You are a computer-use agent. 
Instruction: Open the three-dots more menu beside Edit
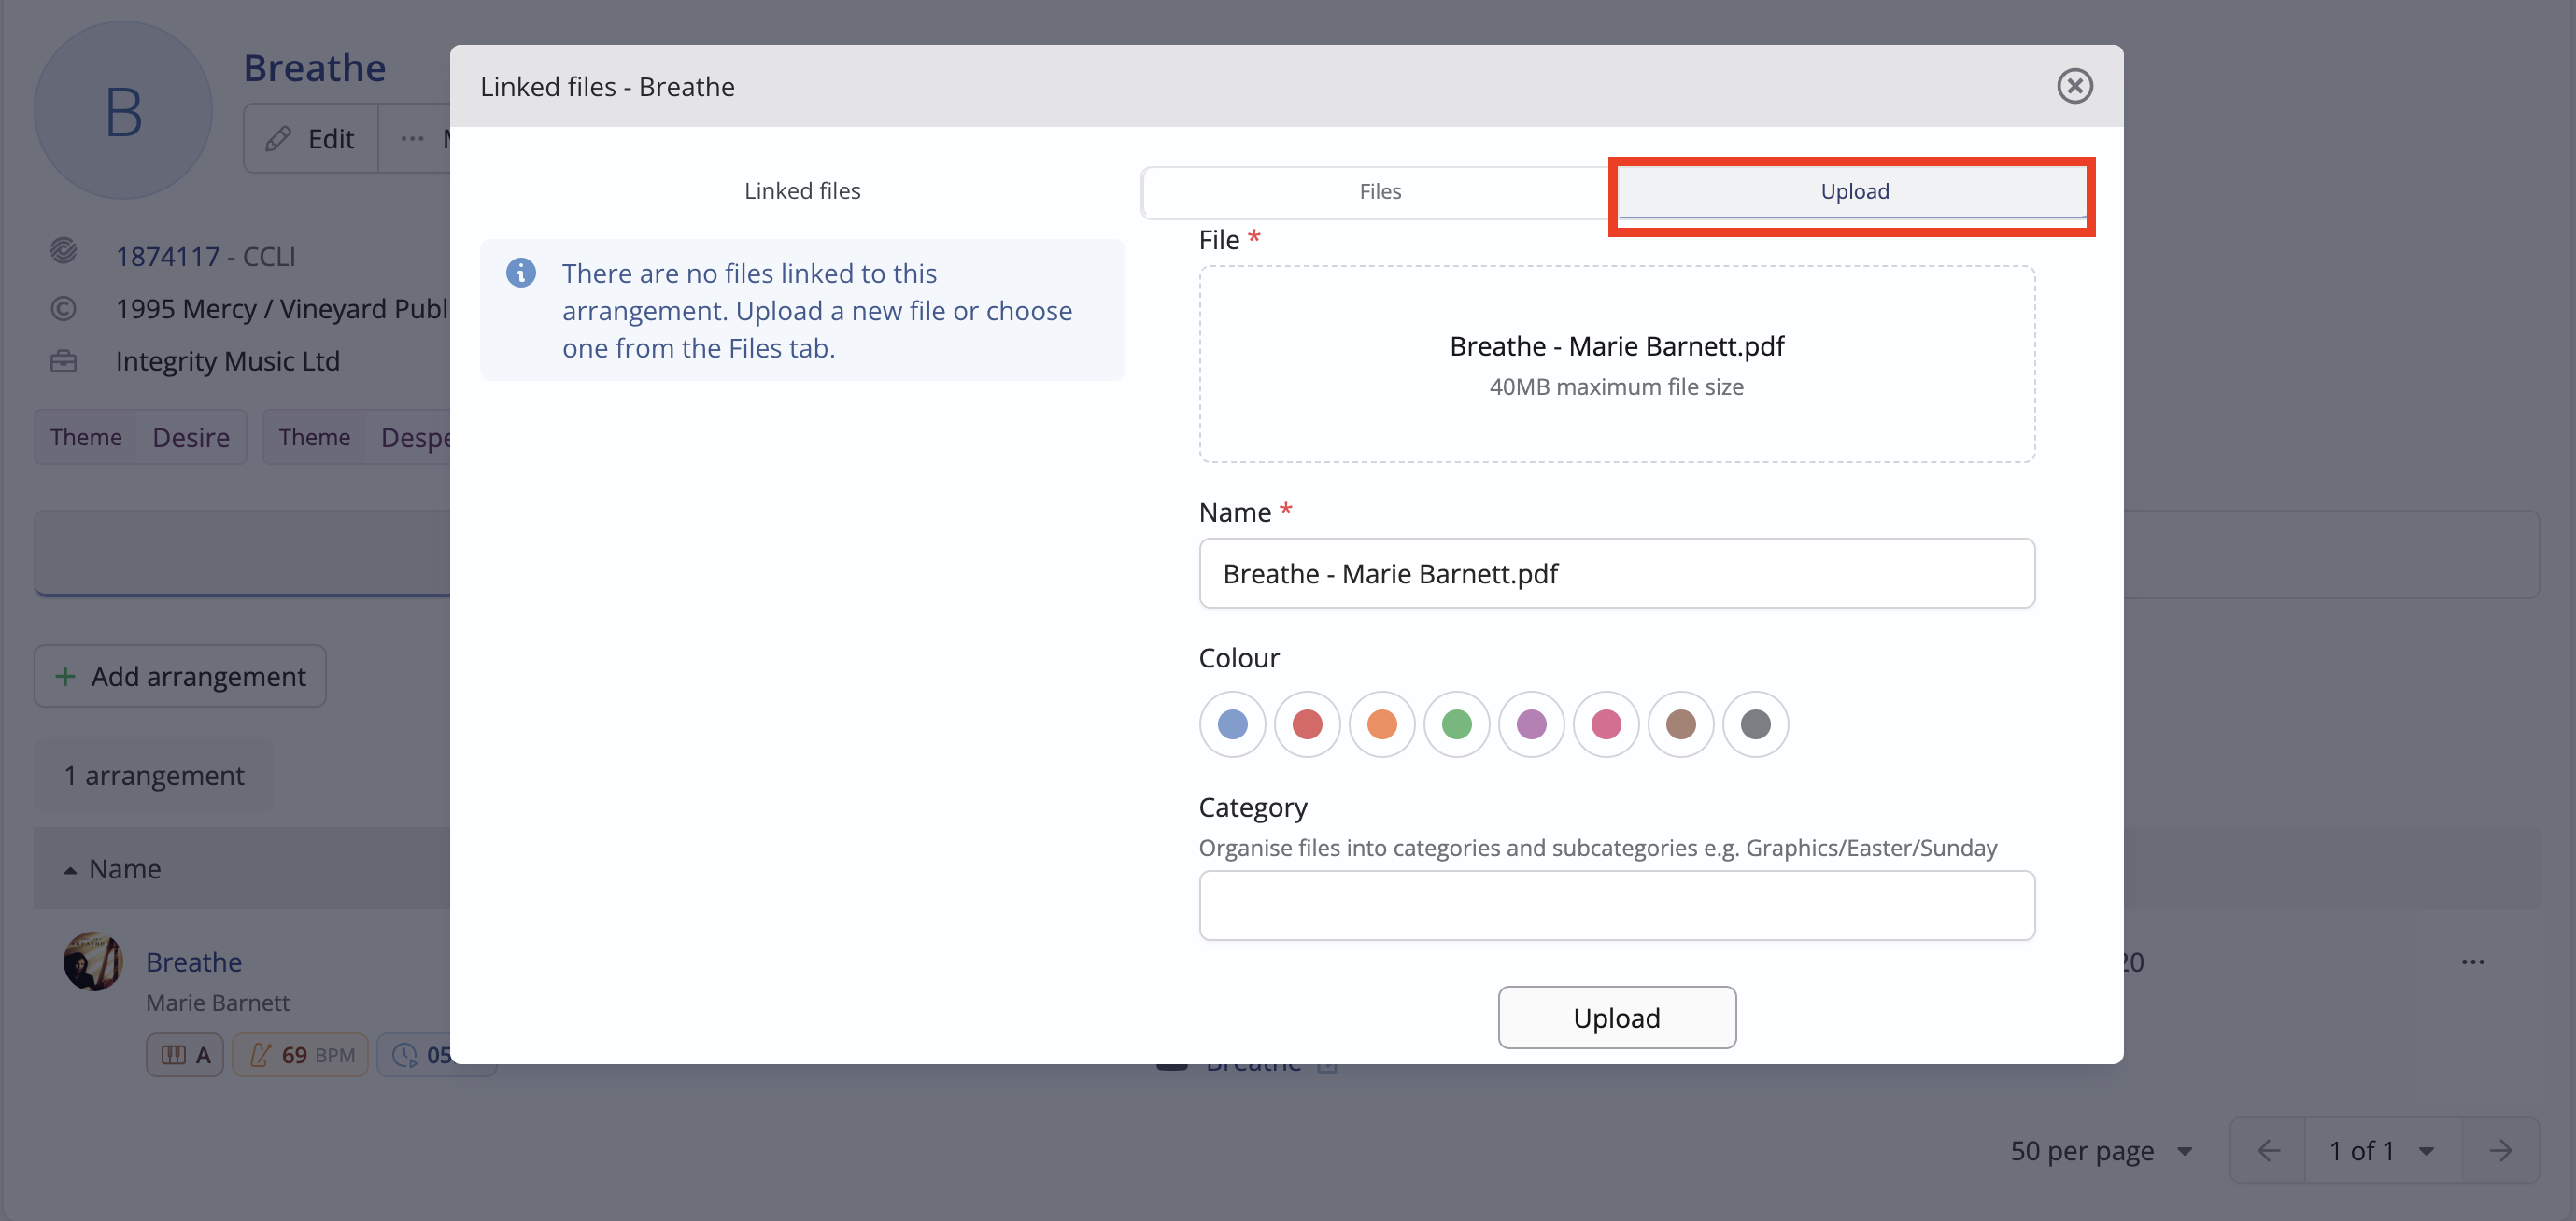coord(412,139)
